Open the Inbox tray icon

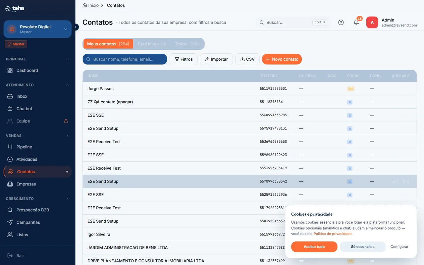[x=10, y=96]
